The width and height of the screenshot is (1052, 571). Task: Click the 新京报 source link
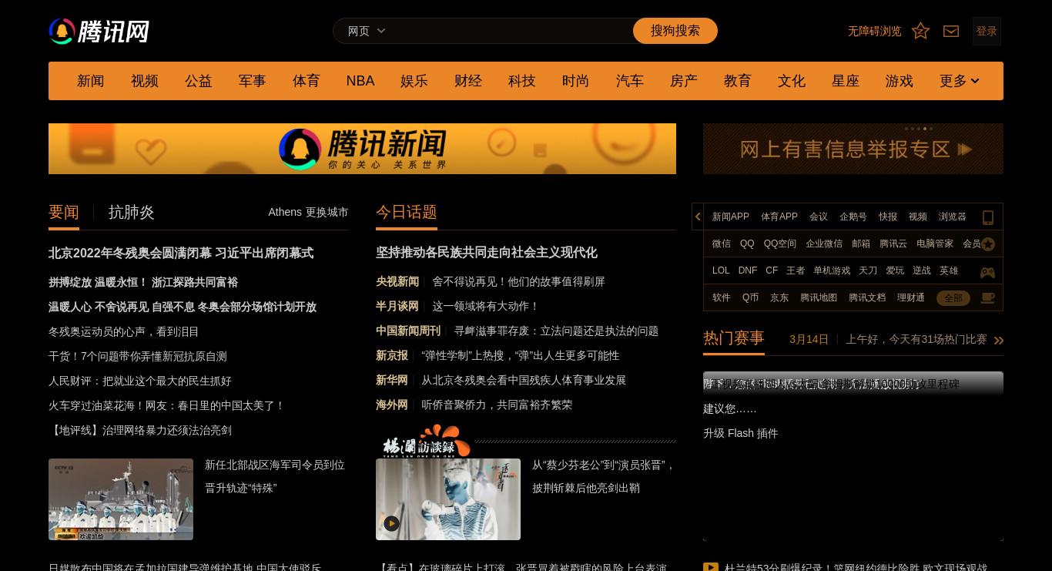pos(392,355)
